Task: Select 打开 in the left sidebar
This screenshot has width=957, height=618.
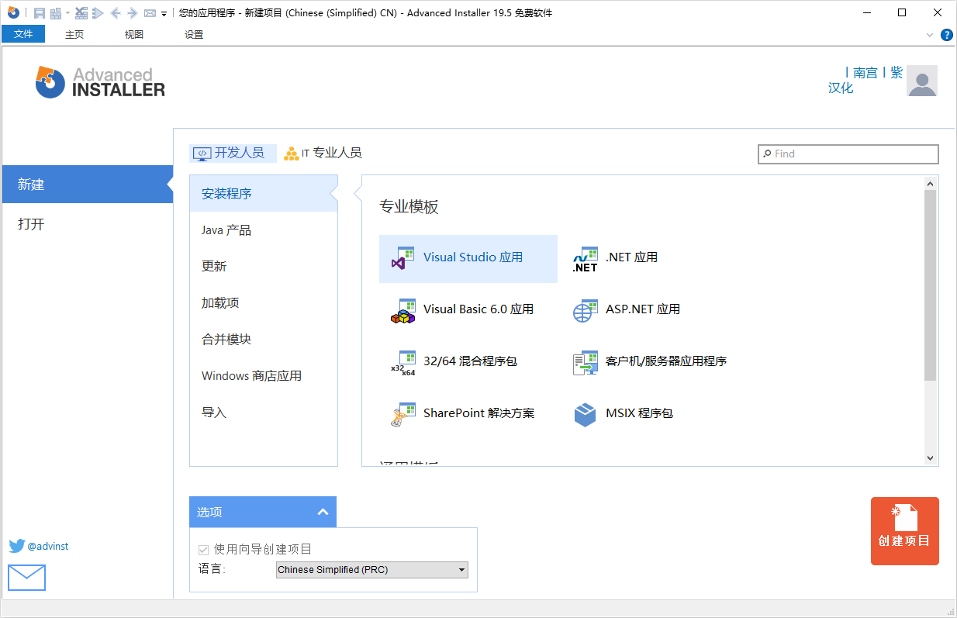Action: tap(87, 224)
